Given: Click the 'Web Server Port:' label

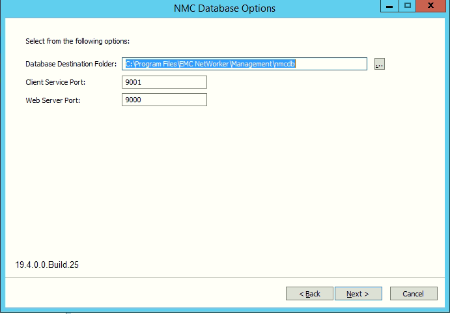Looking at the screenshot, I should 52,100.
